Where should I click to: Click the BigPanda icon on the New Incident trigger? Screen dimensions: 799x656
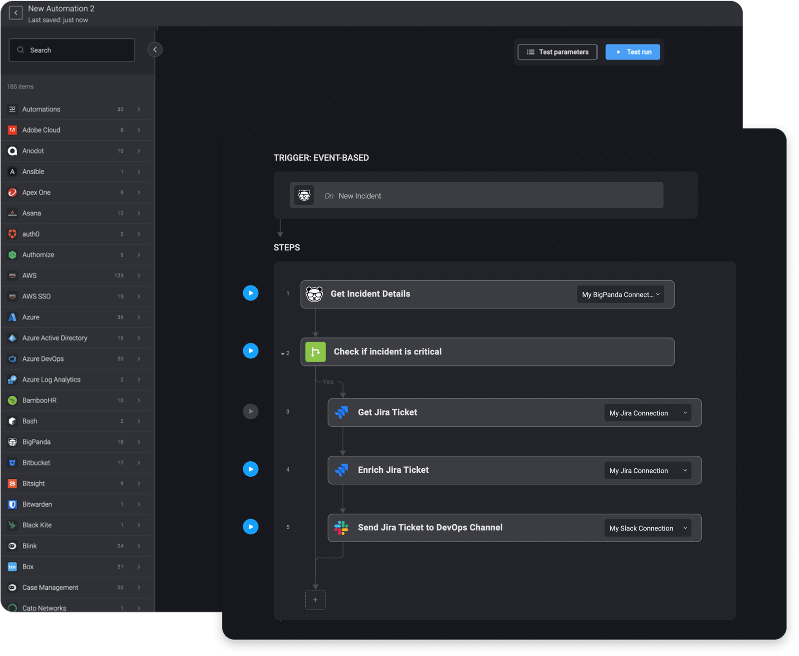[305, 195]
